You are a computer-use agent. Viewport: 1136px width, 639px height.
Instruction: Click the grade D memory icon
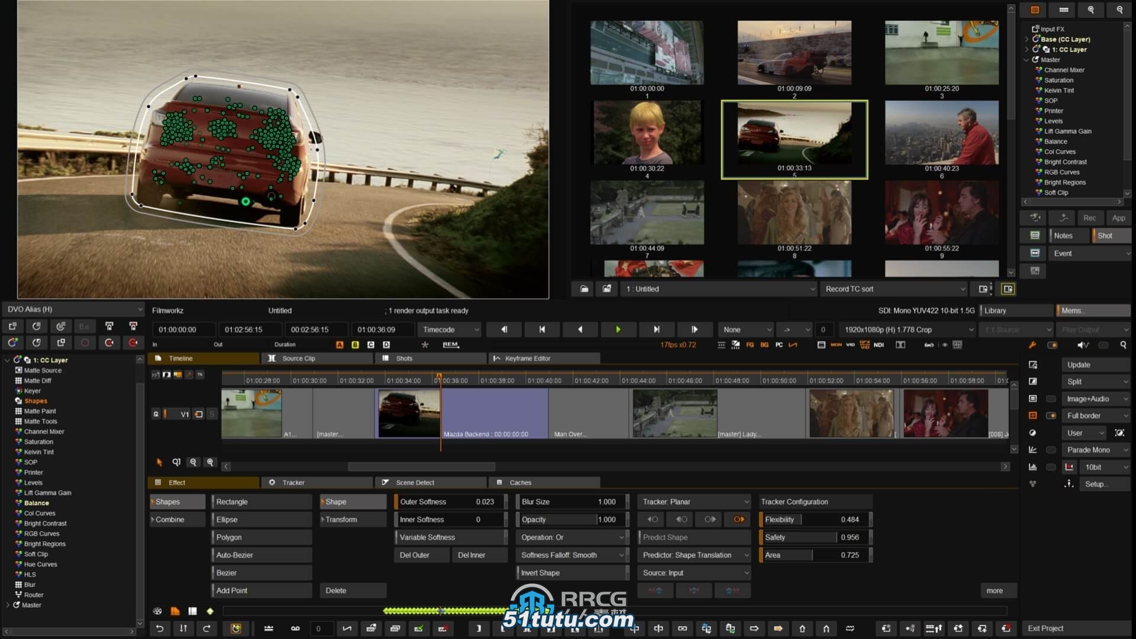point(386,344)
